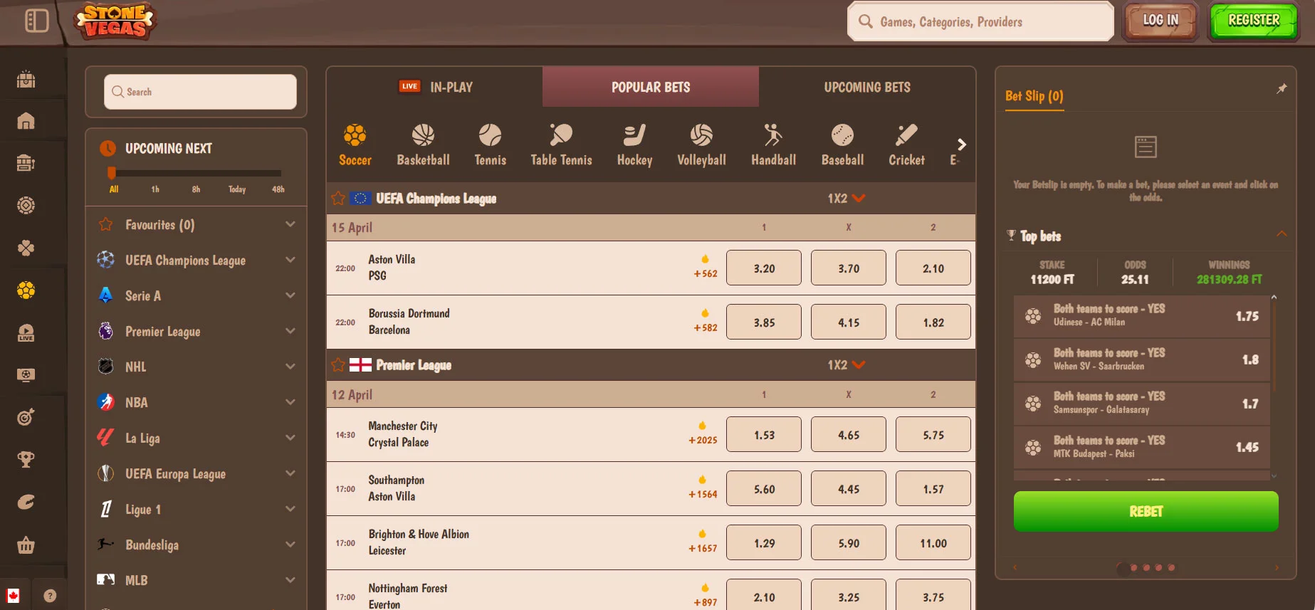Select odds 11.00 for Leicester win
Image resolution: width=1315 pixels, height=610 pixels.
tap(933, 543)
